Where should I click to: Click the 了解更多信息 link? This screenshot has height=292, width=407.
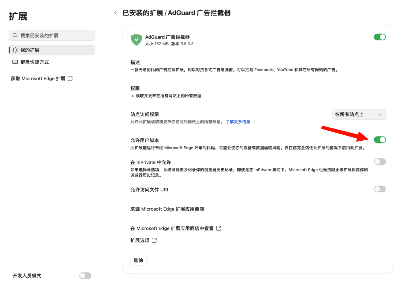[x=238, y=122]
